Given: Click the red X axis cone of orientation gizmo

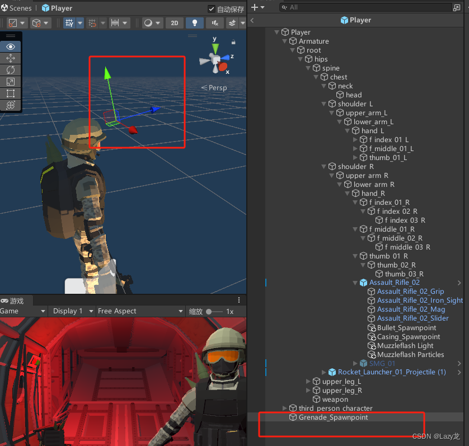Looking at the screenshot, I should [223, 67].
